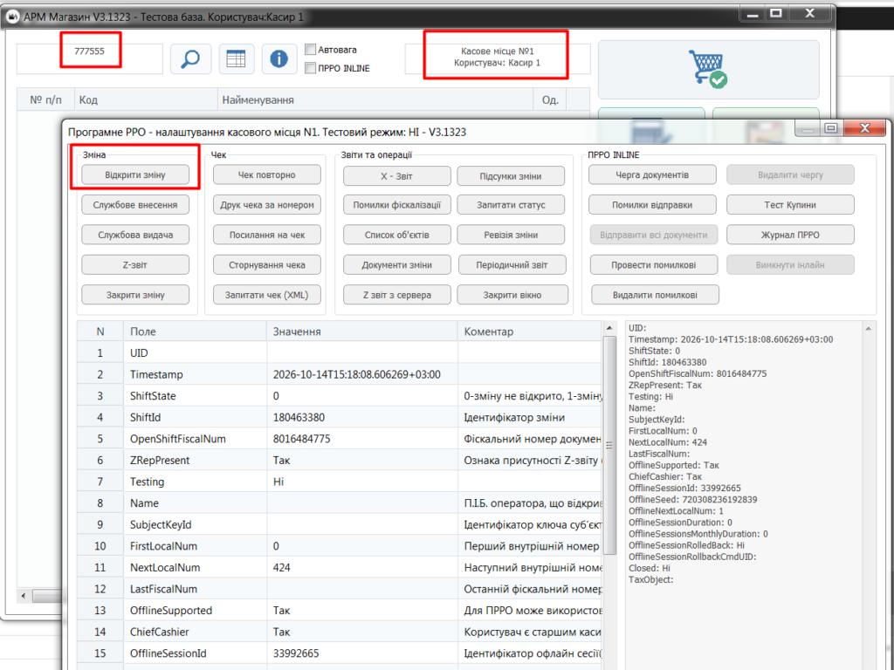Select the Timestamp row in the table
The image size is (894, 670).
[x=340, y=374]
